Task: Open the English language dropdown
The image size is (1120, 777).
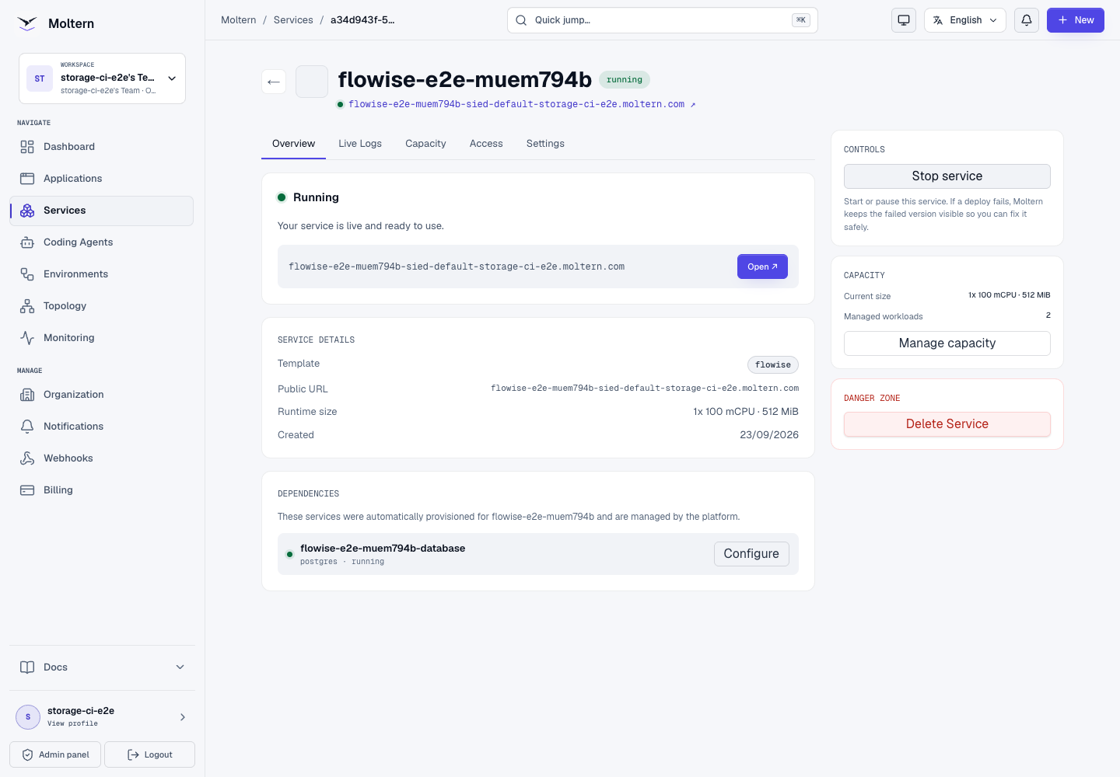Action: point(965,20)
